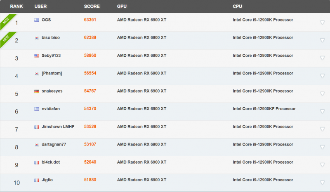This screenshot has height=192, width=330.
Task: Expand the bl4ck.dot result details
Action: pos(322,165)
